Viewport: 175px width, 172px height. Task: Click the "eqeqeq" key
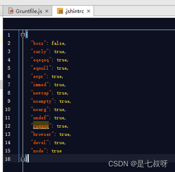pyautogui.click(x=41, y=60)
